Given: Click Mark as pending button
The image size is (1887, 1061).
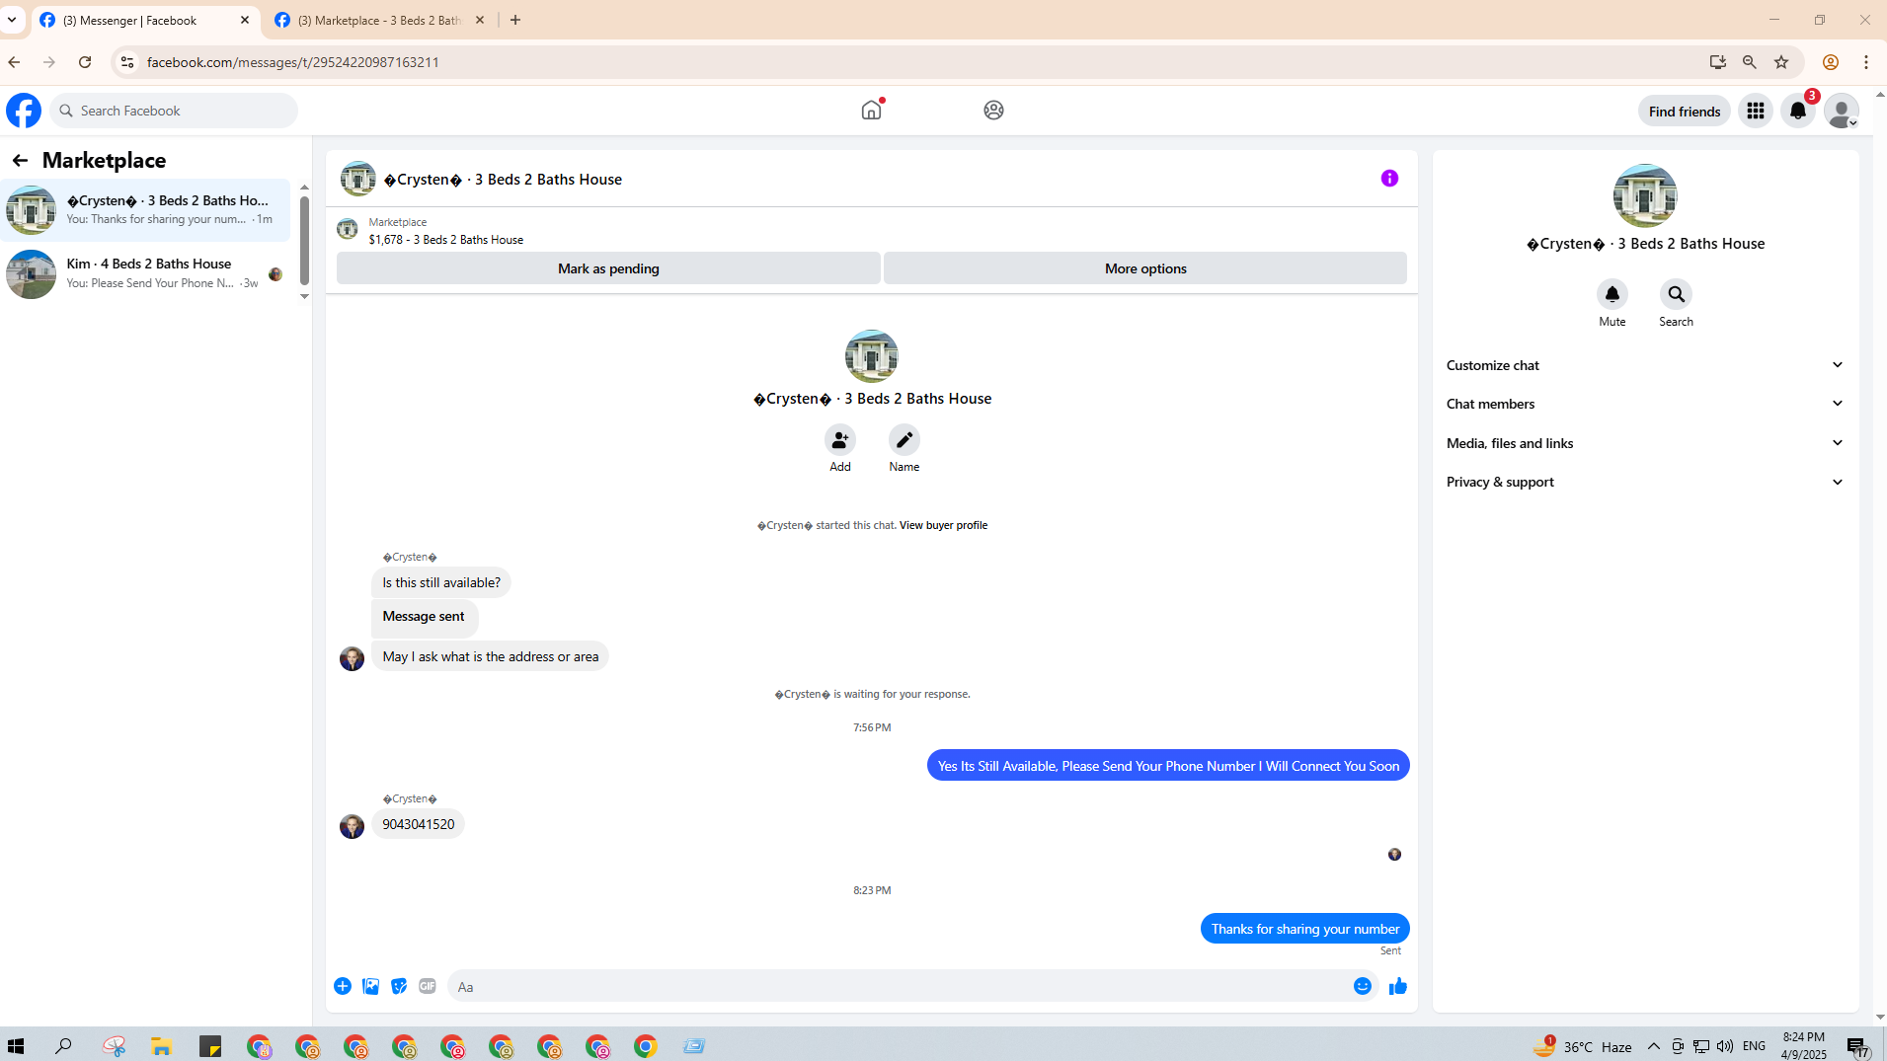Looking at the screenshot, I should tap(608, 268).
